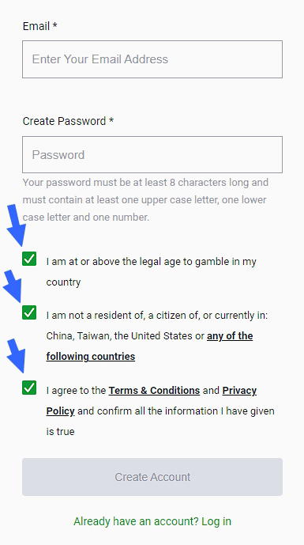
Task: Click the 'confirm all the information' label text
Action: 159,411
